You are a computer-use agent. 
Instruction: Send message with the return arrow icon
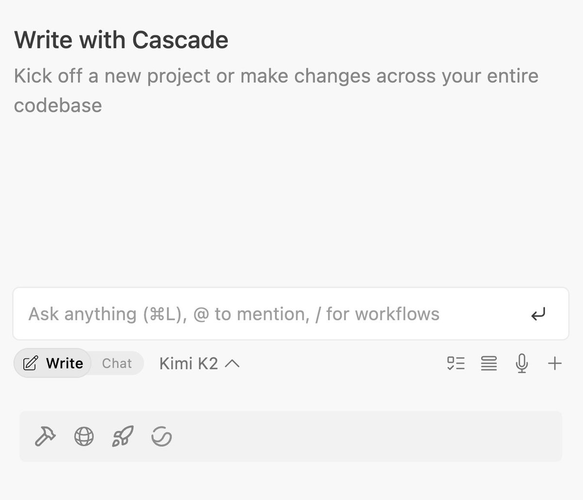[x=538, y=314]
